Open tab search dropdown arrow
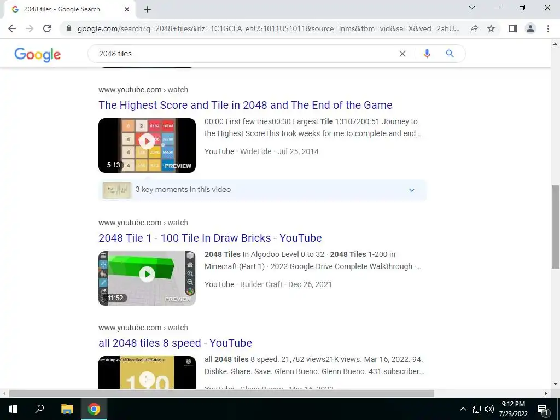 472,8
